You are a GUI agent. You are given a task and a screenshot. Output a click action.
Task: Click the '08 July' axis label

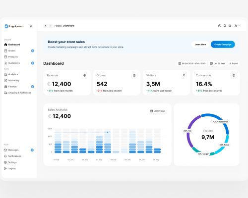pyautogui.click(x=156, y=160)
